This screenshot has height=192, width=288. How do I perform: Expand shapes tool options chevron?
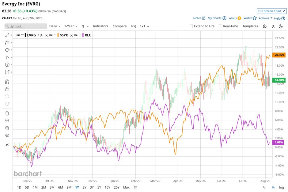(x=11, y=50)
